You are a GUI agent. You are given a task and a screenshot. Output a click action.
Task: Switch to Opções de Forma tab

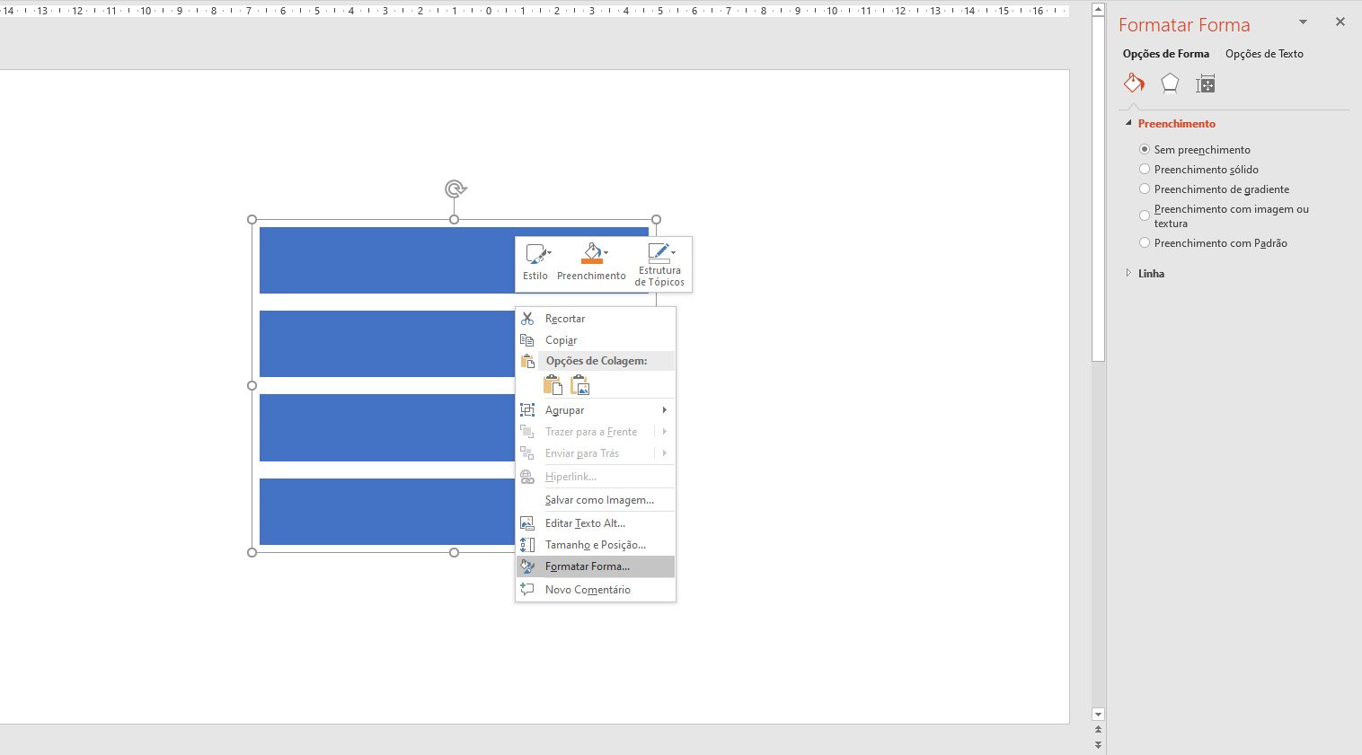point(1165,54)
